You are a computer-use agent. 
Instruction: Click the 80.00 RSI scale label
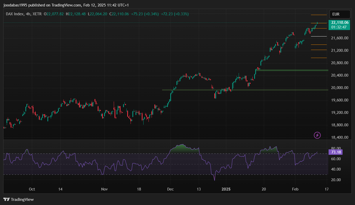point(337,148)
